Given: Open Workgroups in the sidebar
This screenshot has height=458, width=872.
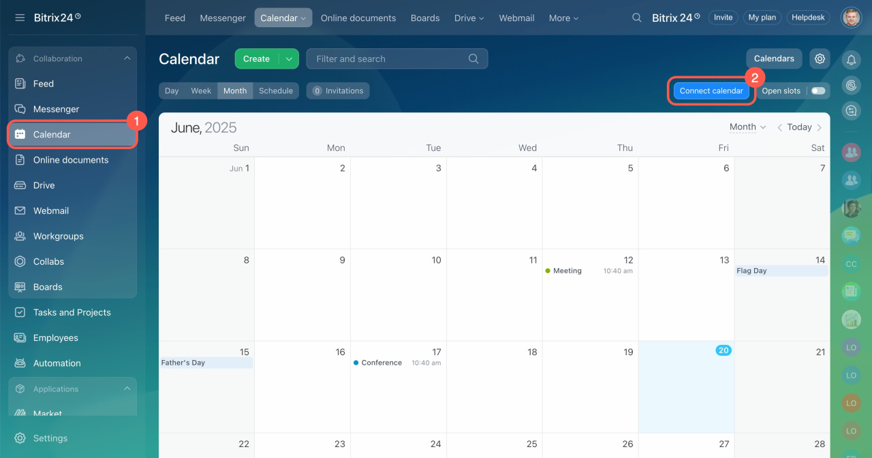Looking at the screenshot, I should point(58,236).
